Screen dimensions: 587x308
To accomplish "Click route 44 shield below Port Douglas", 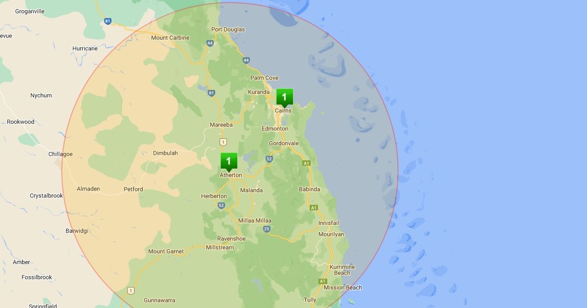I will [246, 60].
